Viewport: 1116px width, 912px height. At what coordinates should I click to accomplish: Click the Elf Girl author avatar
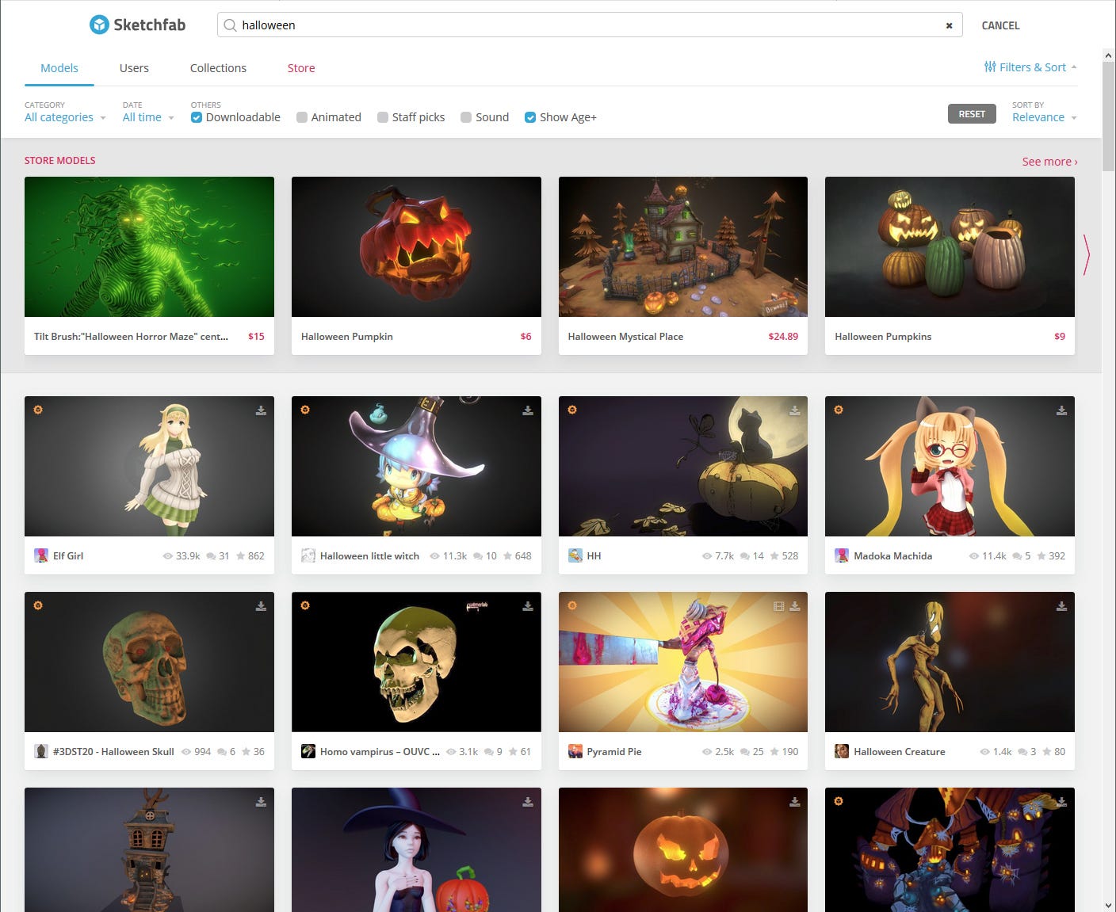pos(41,555)
